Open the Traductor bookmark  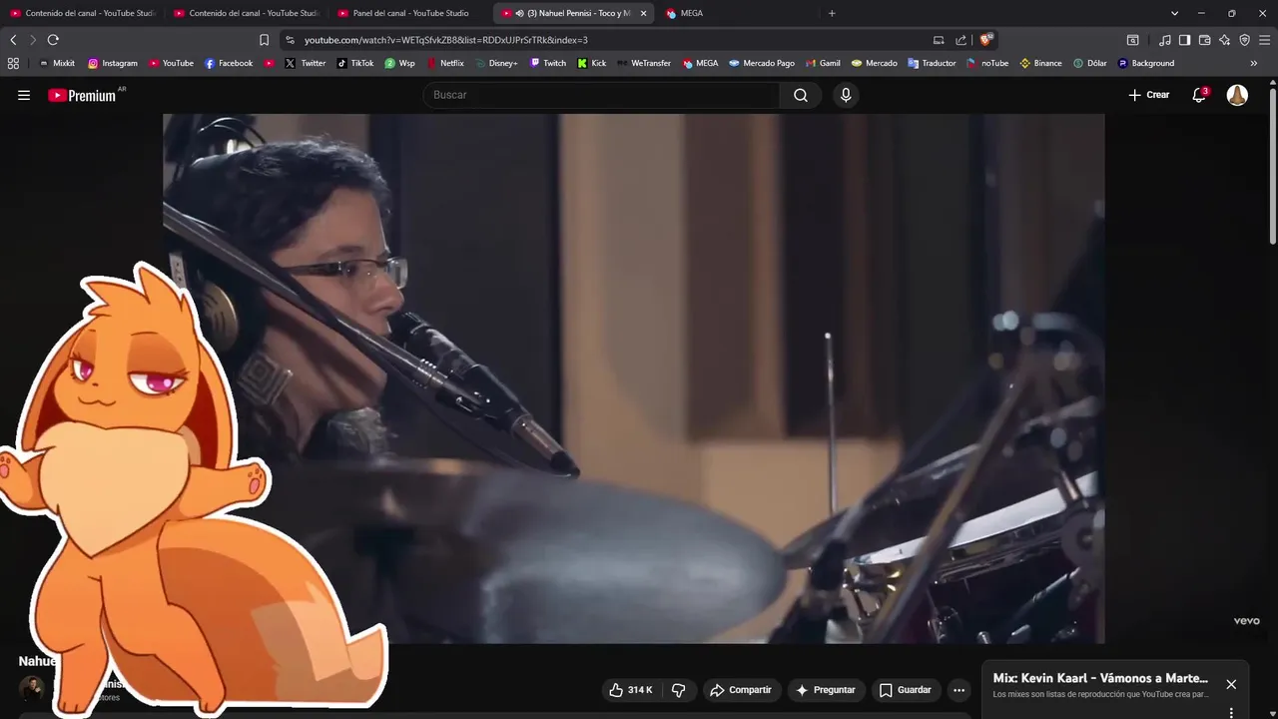coord(932,63)
